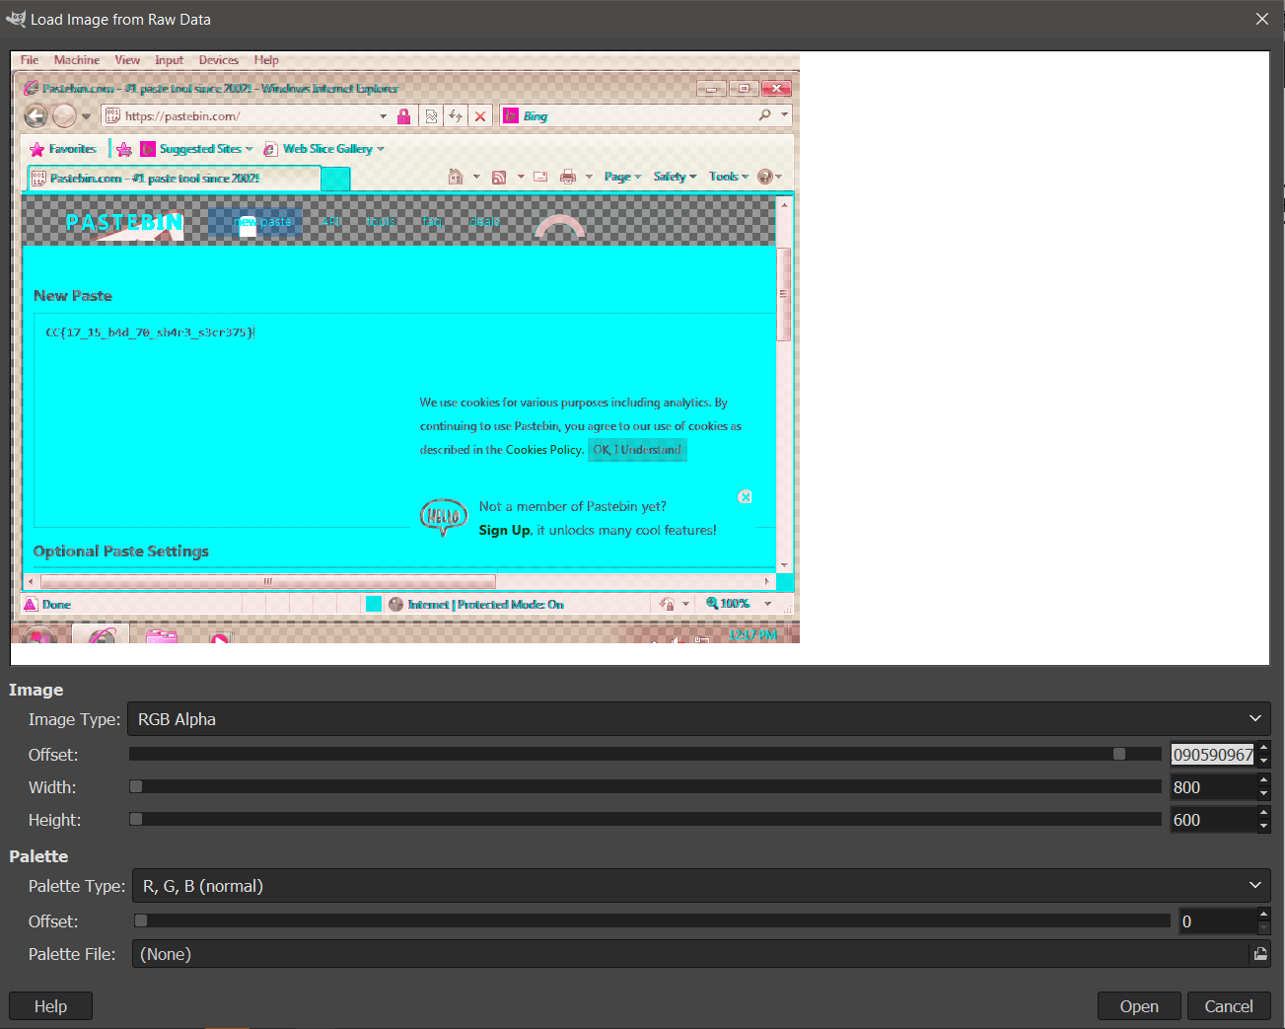1285x1029 pixels.
Task: Click the Height slider track
Action: click(x=645, y=819)
